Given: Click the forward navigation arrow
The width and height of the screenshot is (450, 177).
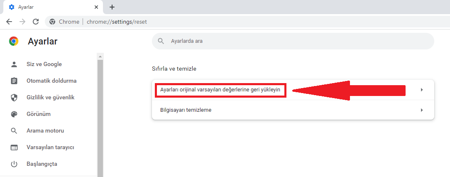Looking at the screenshot, I should 22,22.
